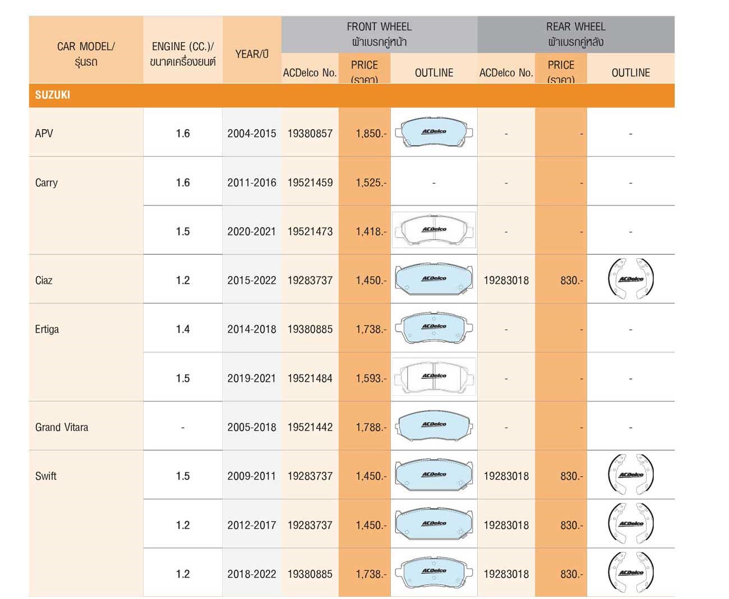Select the CAR MODEL column header
This screenshot has height=599, width=729.
[86, 50]
